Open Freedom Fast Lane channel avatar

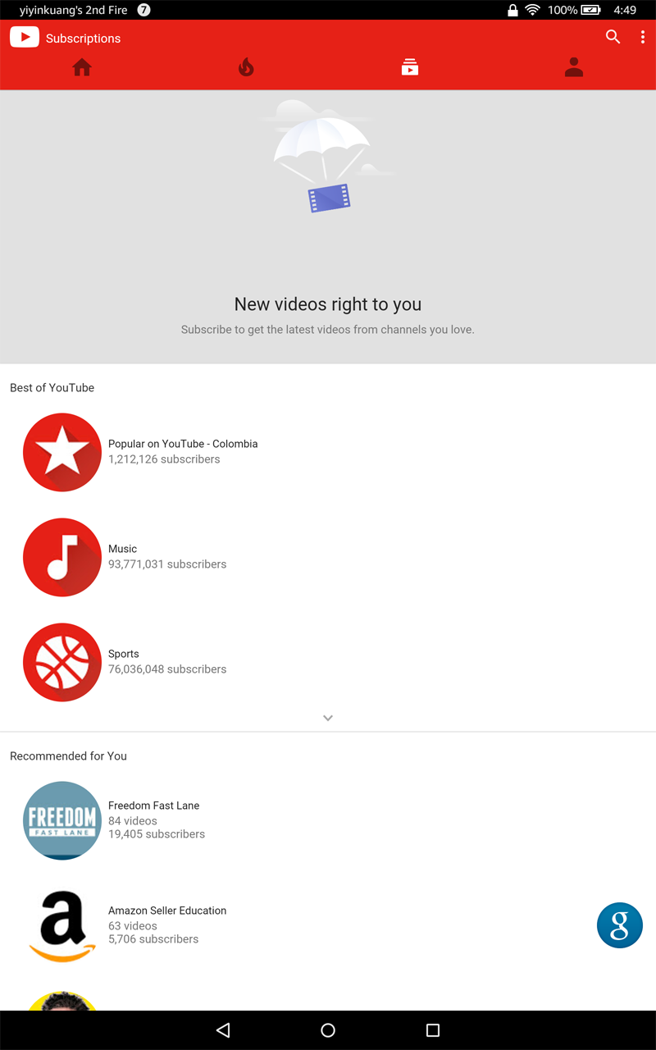[62, 820]
